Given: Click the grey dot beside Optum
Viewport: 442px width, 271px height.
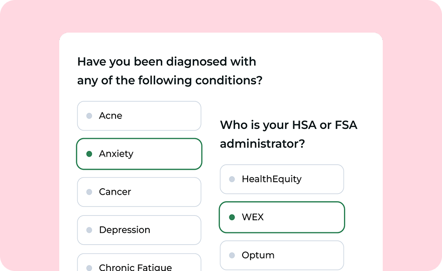Looking at the screenshot, I should click(x=232, y=255).
